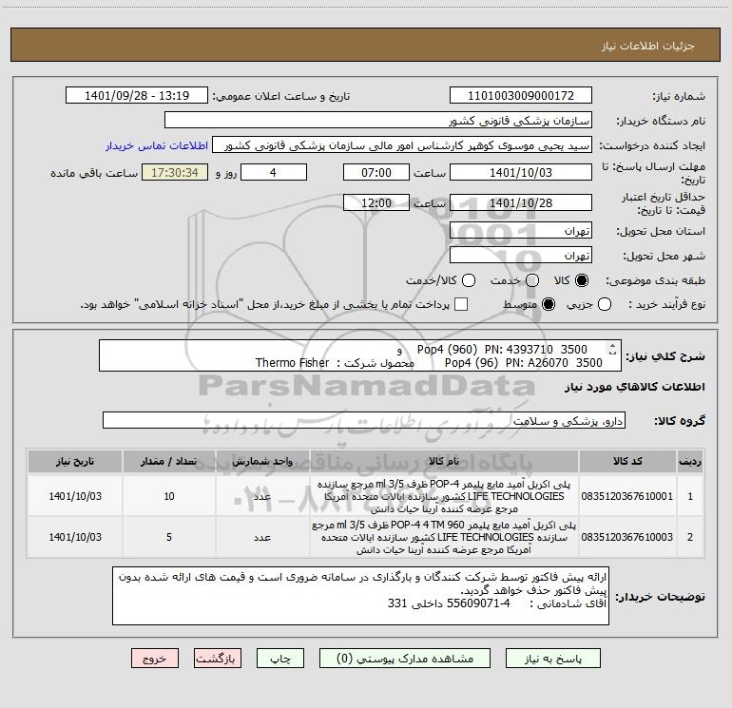Click the شرح کلی نیاز text area
Screen dimensions: 732x708
coord(360,355)
